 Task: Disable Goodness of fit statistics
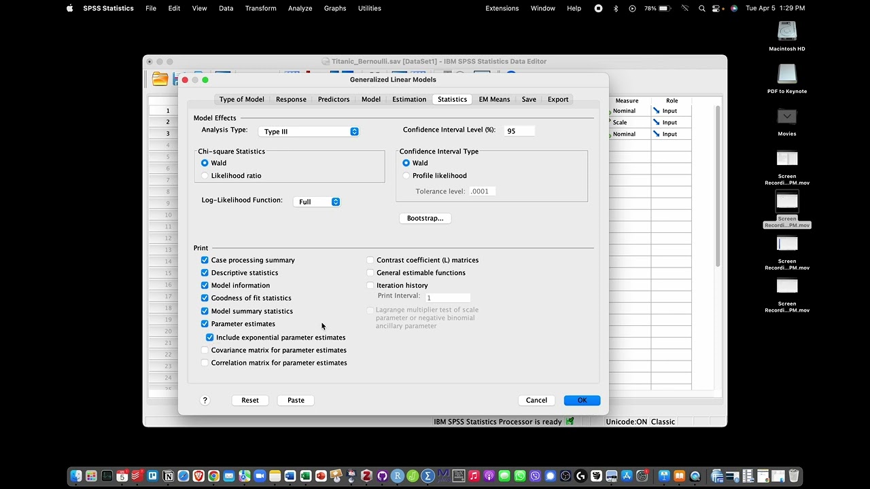point(205,298)
